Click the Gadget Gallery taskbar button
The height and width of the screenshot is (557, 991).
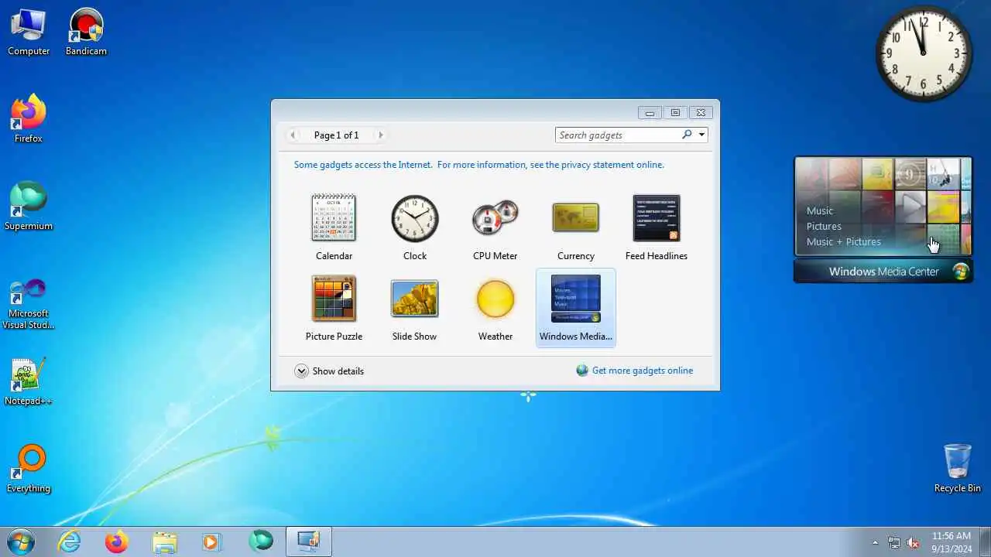(309, 542)
